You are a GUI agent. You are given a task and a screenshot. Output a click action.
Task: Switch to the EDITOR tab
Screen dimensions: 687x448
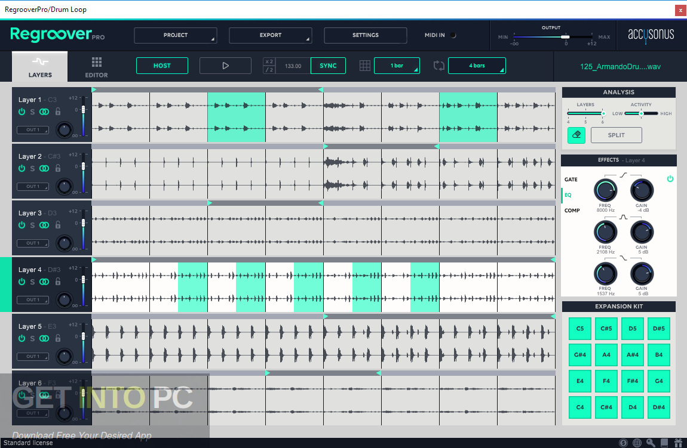(96, 67)
